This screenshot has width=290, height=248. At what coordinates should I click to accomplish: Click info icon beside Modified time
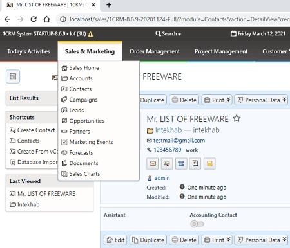(x=182, y=196)
